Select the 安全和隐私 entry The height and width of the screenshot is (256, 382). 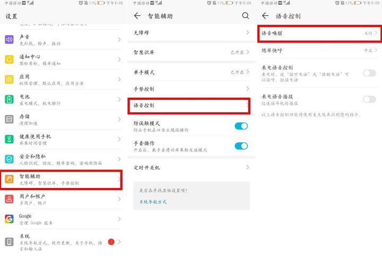(x=61, y=159)
